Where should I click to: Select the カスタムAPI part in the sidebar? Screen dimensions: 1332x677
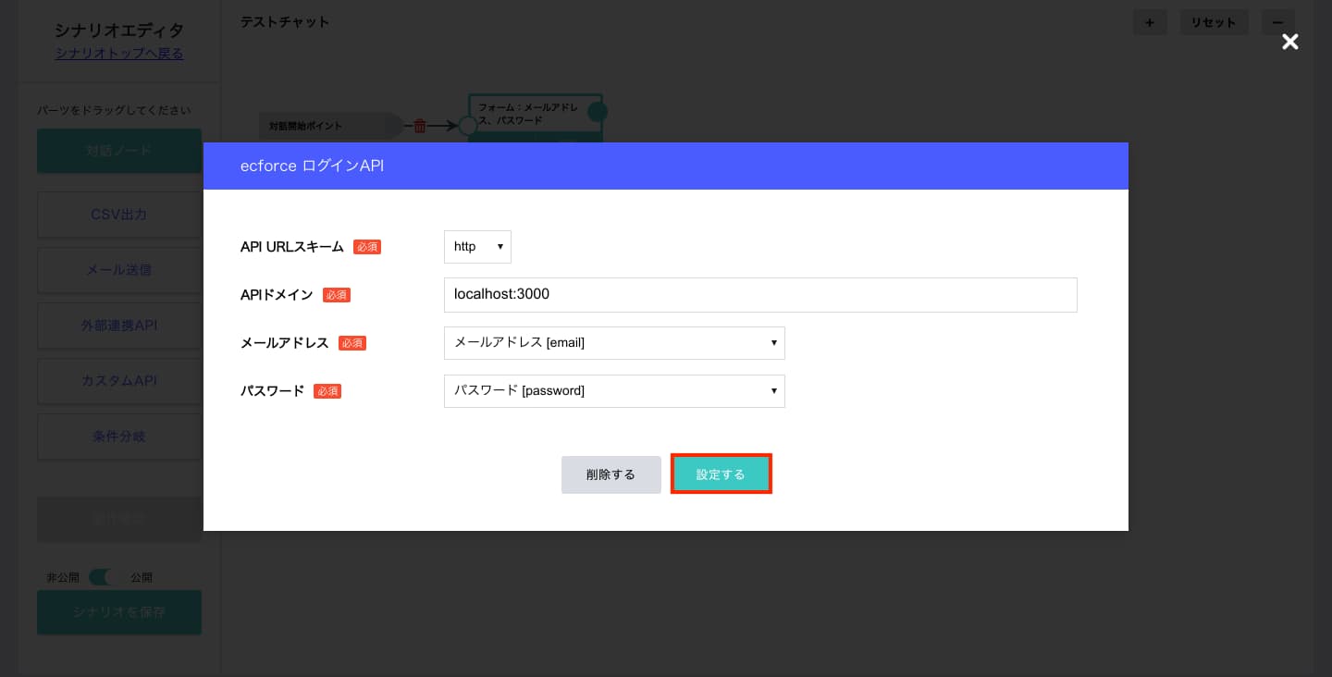tap(119, 381)
